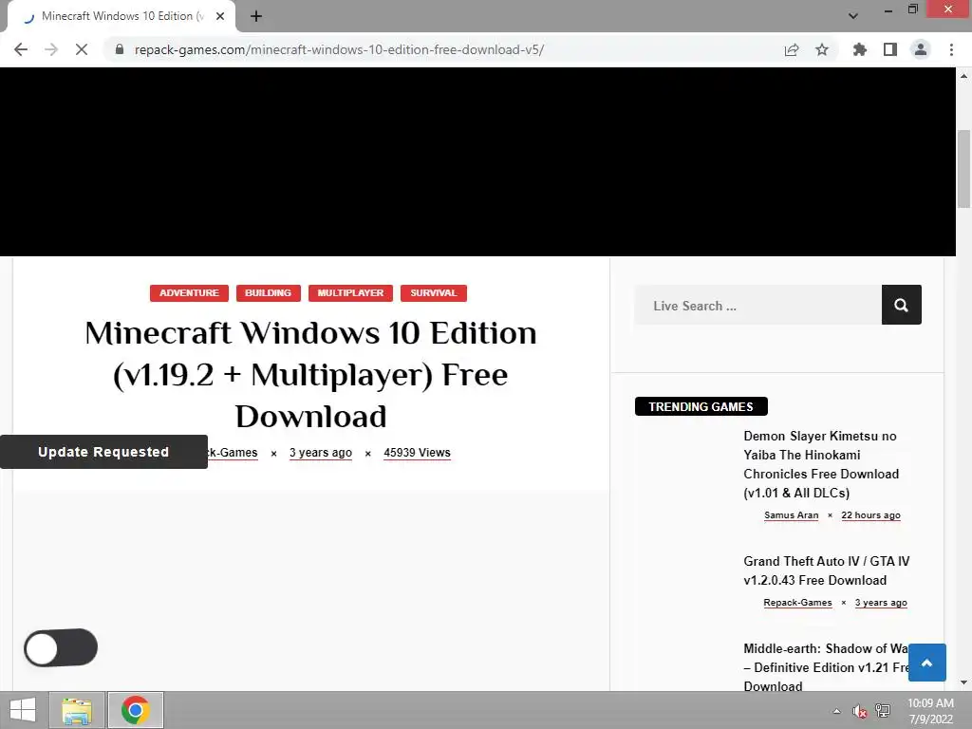Open File Explorer from the taskbar

pyautogui.click(x=76, y=710)
